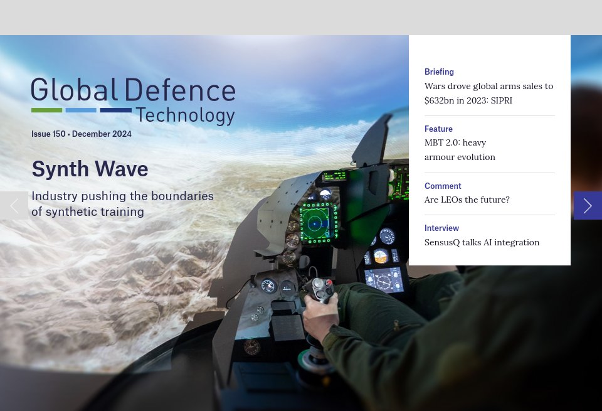Image resolution: width=602 pixels, height=411 pixels.
Task: Click the dark bar at the top of the page
Action: point(301,18)
